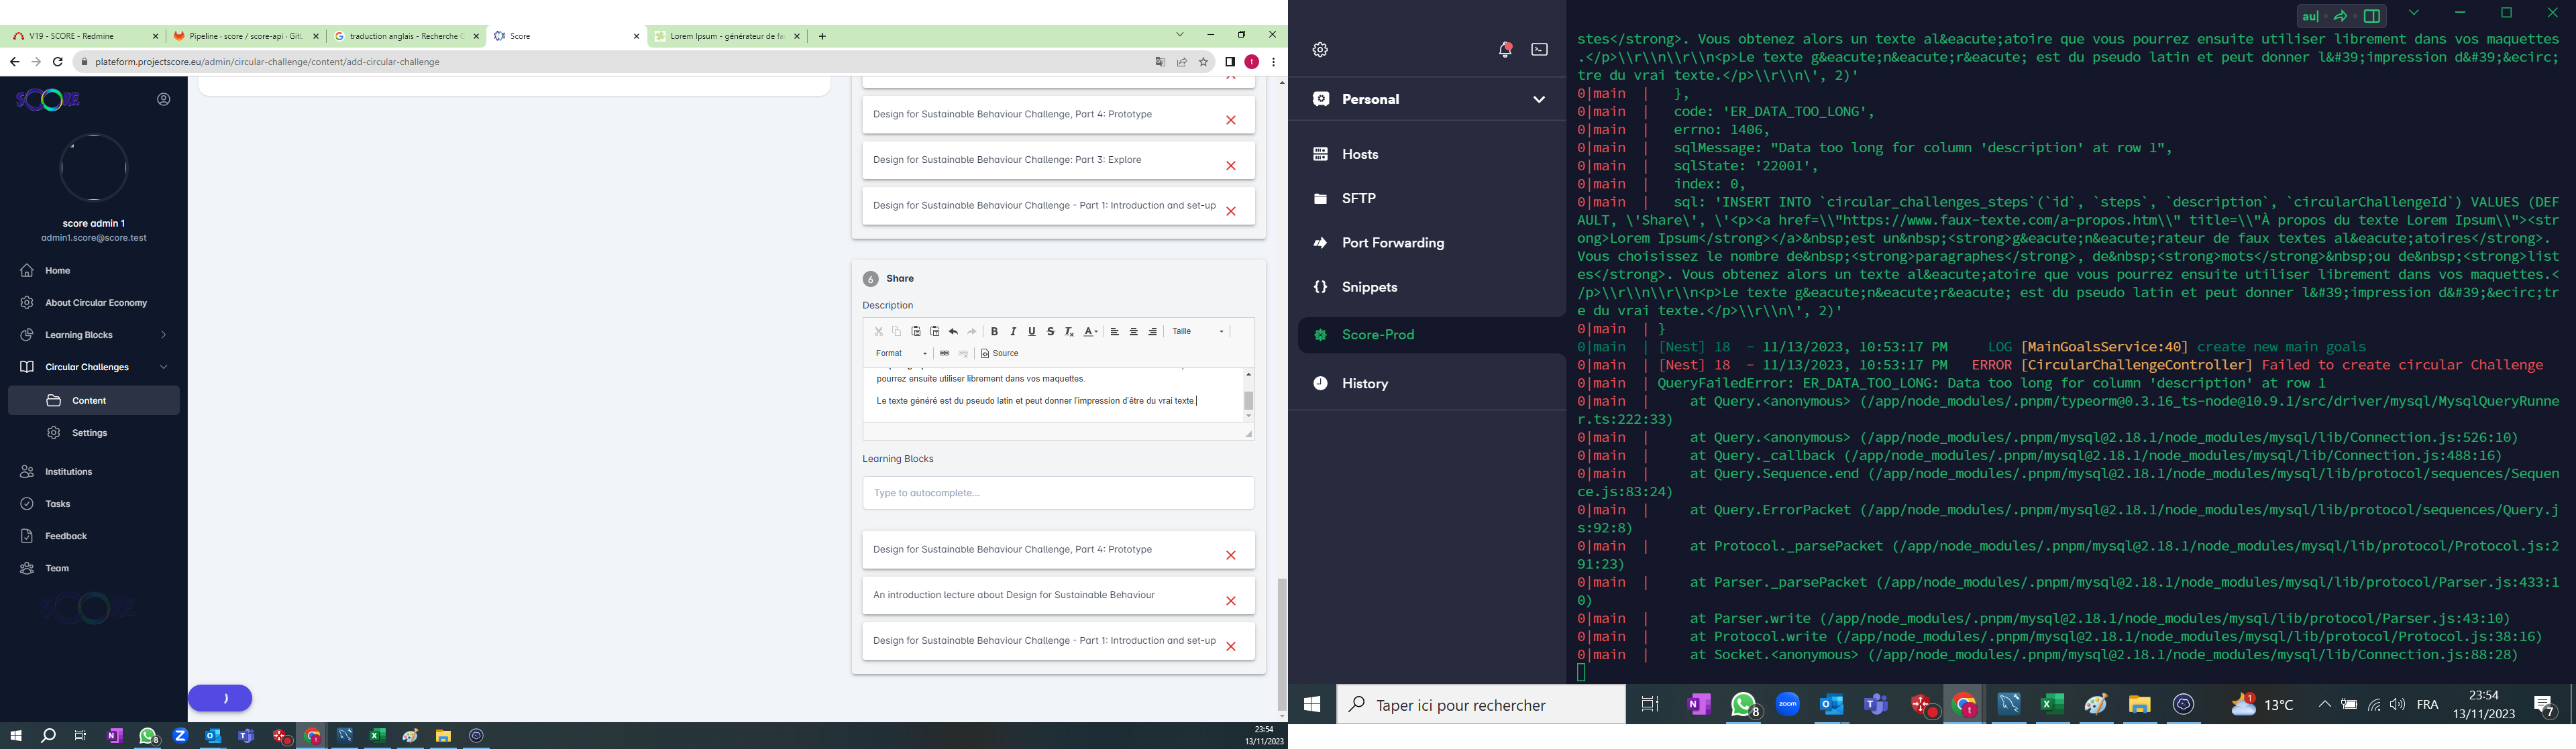Open the Termius notifications bell
This screenshot has height=749, width=2576.
[x=1504, y=50]
